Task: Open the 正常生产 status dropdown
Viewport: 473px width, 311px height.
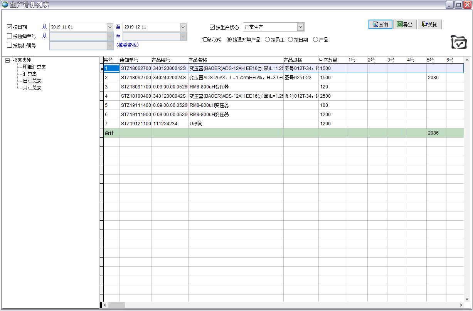Action: click(300, 27)
